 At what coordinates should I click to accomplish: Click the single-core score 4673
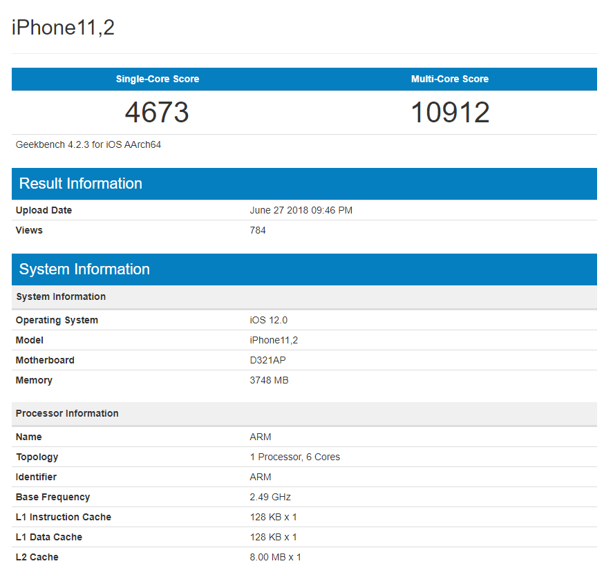click(157, 112)
